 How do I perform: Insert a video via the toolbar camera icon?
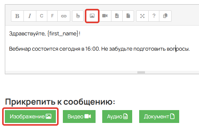pyautogui.click(x=105, y=16)
